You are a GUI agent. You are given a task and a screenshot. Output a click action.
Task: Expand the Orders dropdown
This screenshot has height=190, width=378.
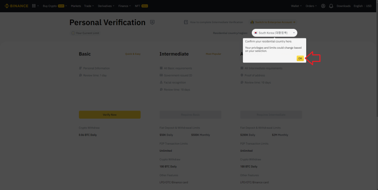pos(311,6)
